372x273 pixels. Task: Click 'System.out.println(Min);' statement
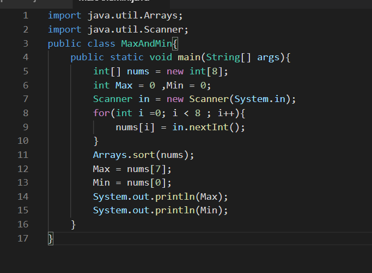pyautogui.click(x=160, y=211)
